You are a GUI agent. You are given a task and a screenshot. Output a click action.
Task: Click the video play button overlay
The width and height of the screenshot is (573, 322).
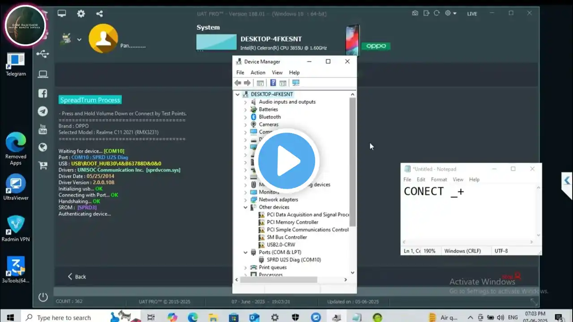click(x=286, y=161)
